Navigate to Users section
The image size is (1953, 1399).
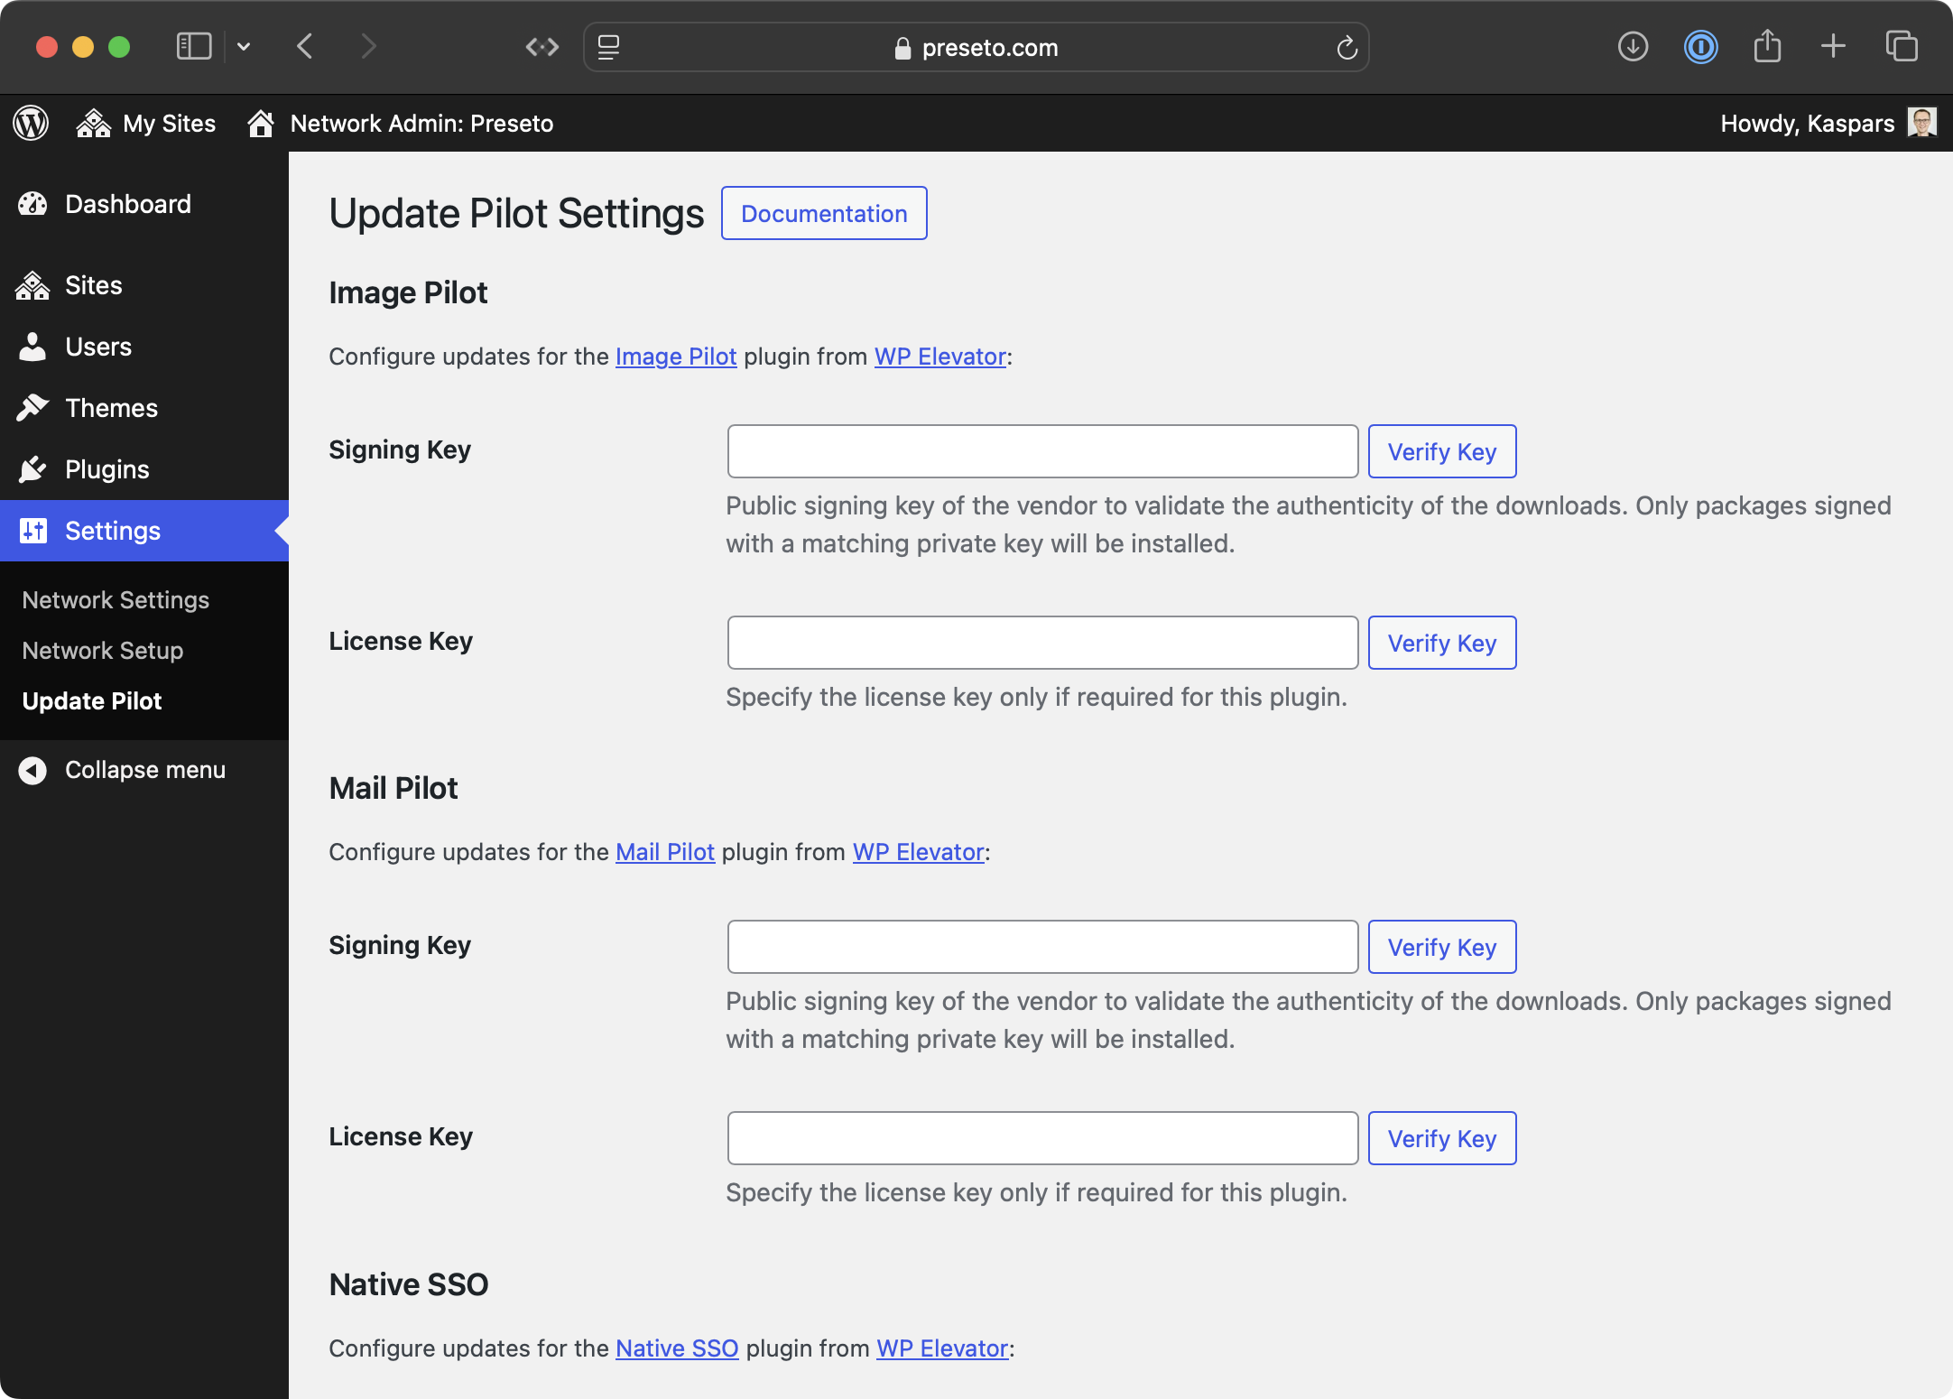(97, 345)
